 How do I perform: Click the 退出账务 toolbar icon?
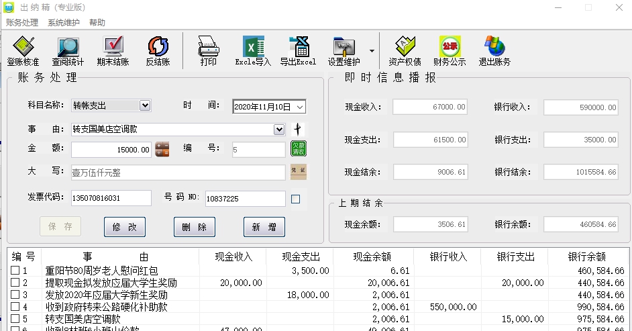494,51
